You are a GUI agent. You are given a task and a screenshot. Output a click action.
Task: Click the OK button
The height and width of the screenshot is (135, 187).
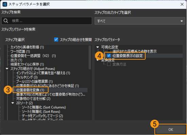click(x=171, y=130)
